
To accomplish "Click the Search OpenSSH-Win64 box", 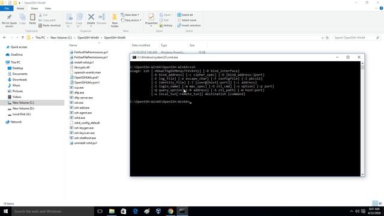I will tap(356, 38).
